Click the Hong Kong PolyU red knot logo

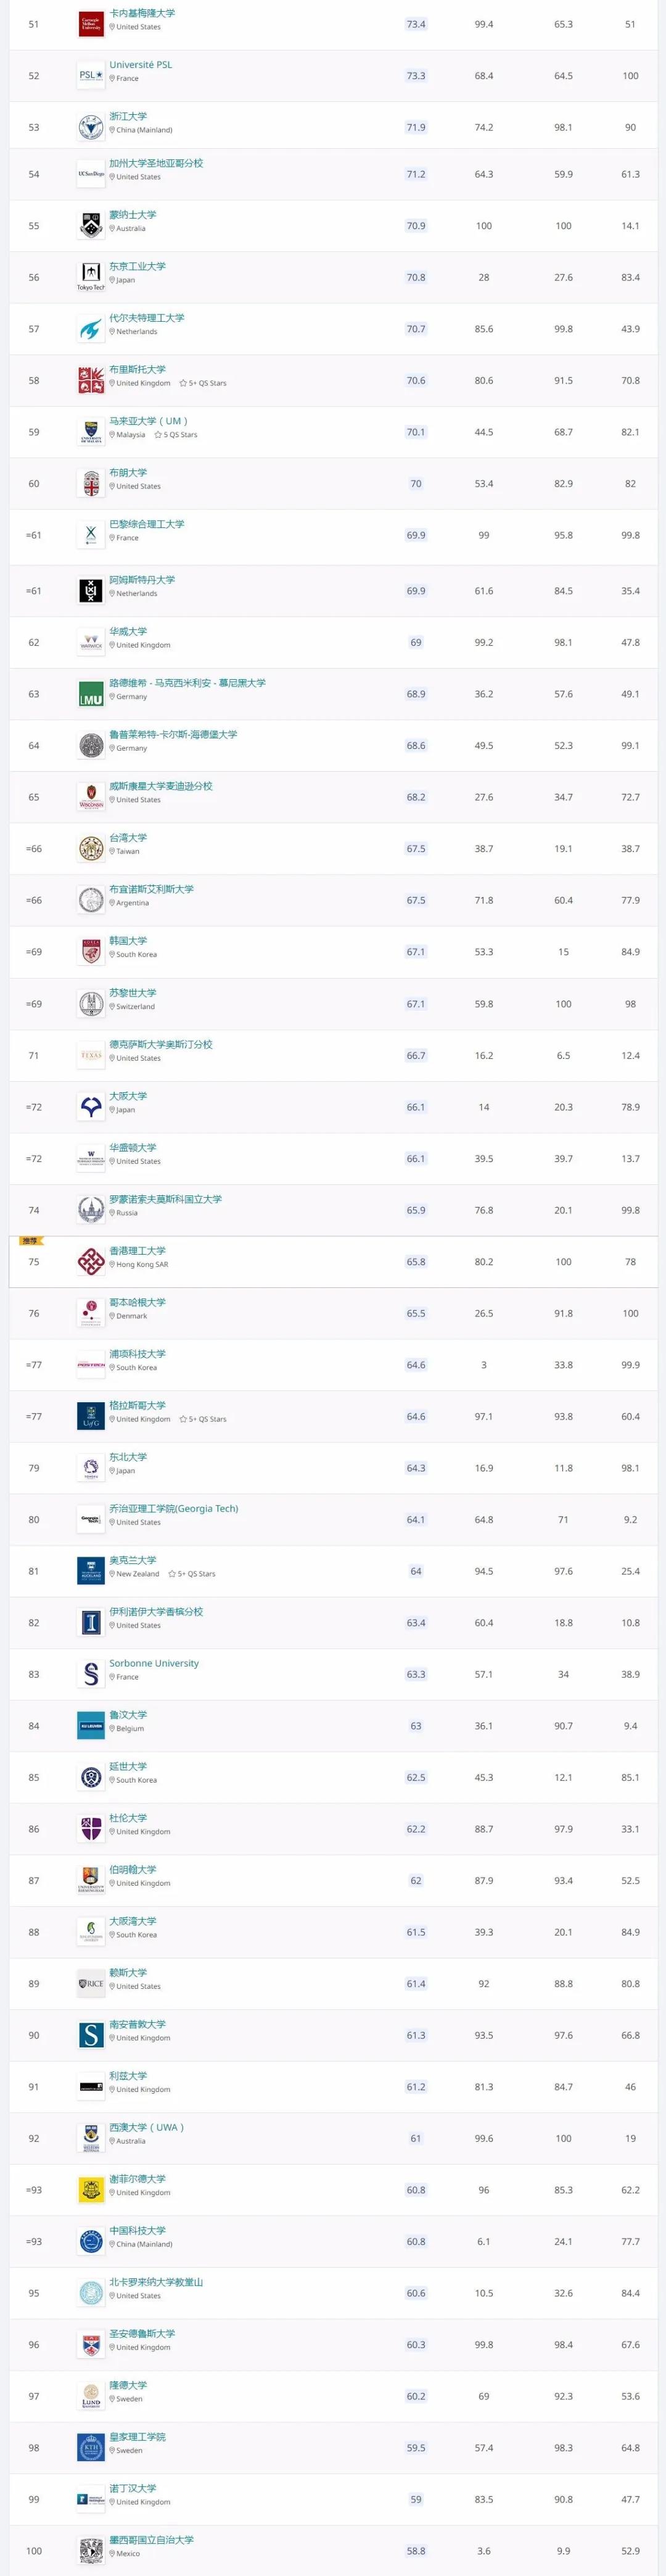pos(91,1262)
